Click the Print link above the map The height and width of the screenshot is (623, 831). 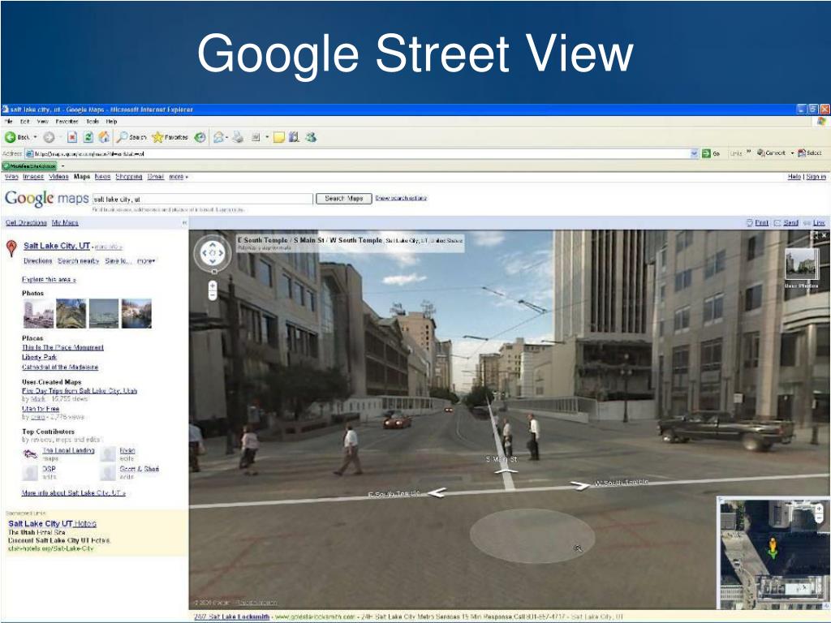point(761,223)
